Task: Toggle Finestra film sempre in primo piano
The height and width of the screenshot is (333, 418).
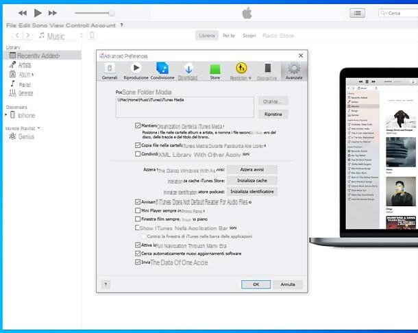Action: [138, 219]
